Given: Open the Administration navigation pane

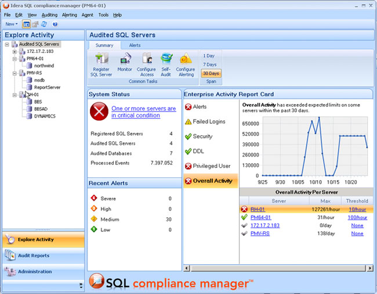Looking at the screenshot, I should coord(43,271).
